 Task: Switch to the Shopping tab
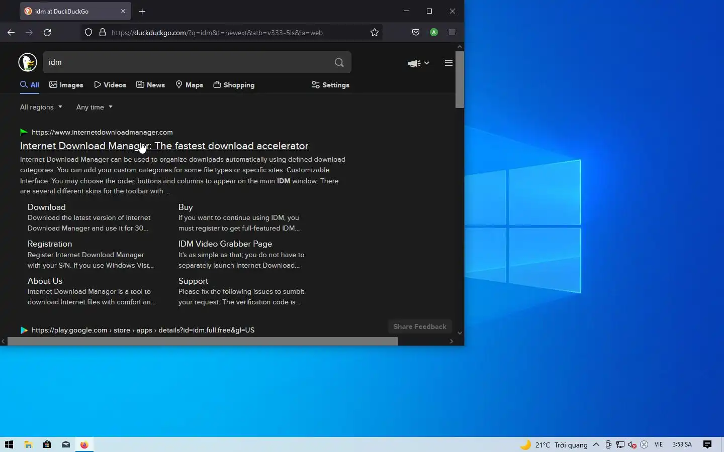click(234, 85)
